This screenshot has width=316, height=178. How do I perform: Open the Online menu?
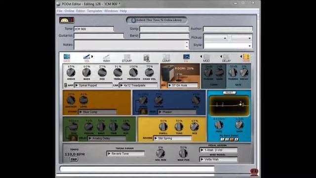[x=69, y=11]
